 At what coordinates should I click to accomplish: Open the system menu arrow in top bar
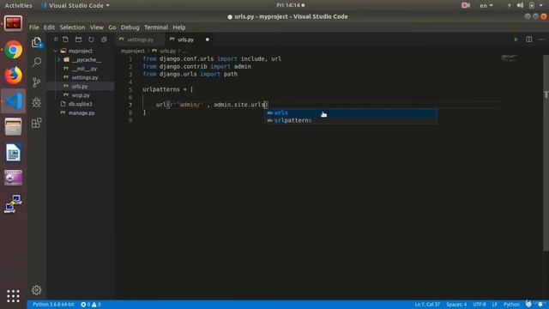point(541,5)
